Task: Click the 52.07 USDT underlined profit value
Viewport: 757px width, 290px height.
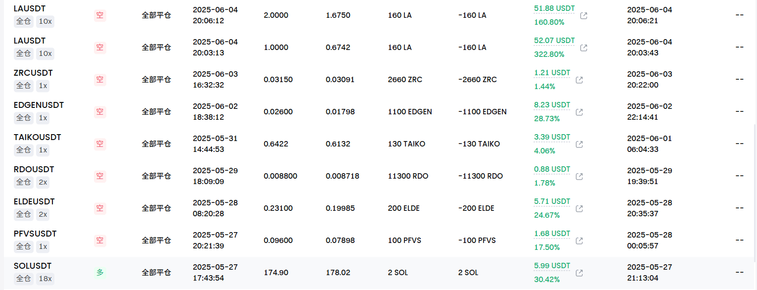Action: click(554, 41)
